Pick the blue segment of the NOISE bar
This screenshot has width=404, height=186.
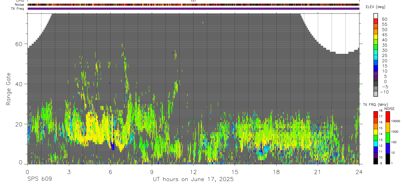388,148
